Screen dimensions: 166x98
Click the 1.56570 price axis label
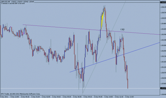pyautogui.click(x=163, y=12)
